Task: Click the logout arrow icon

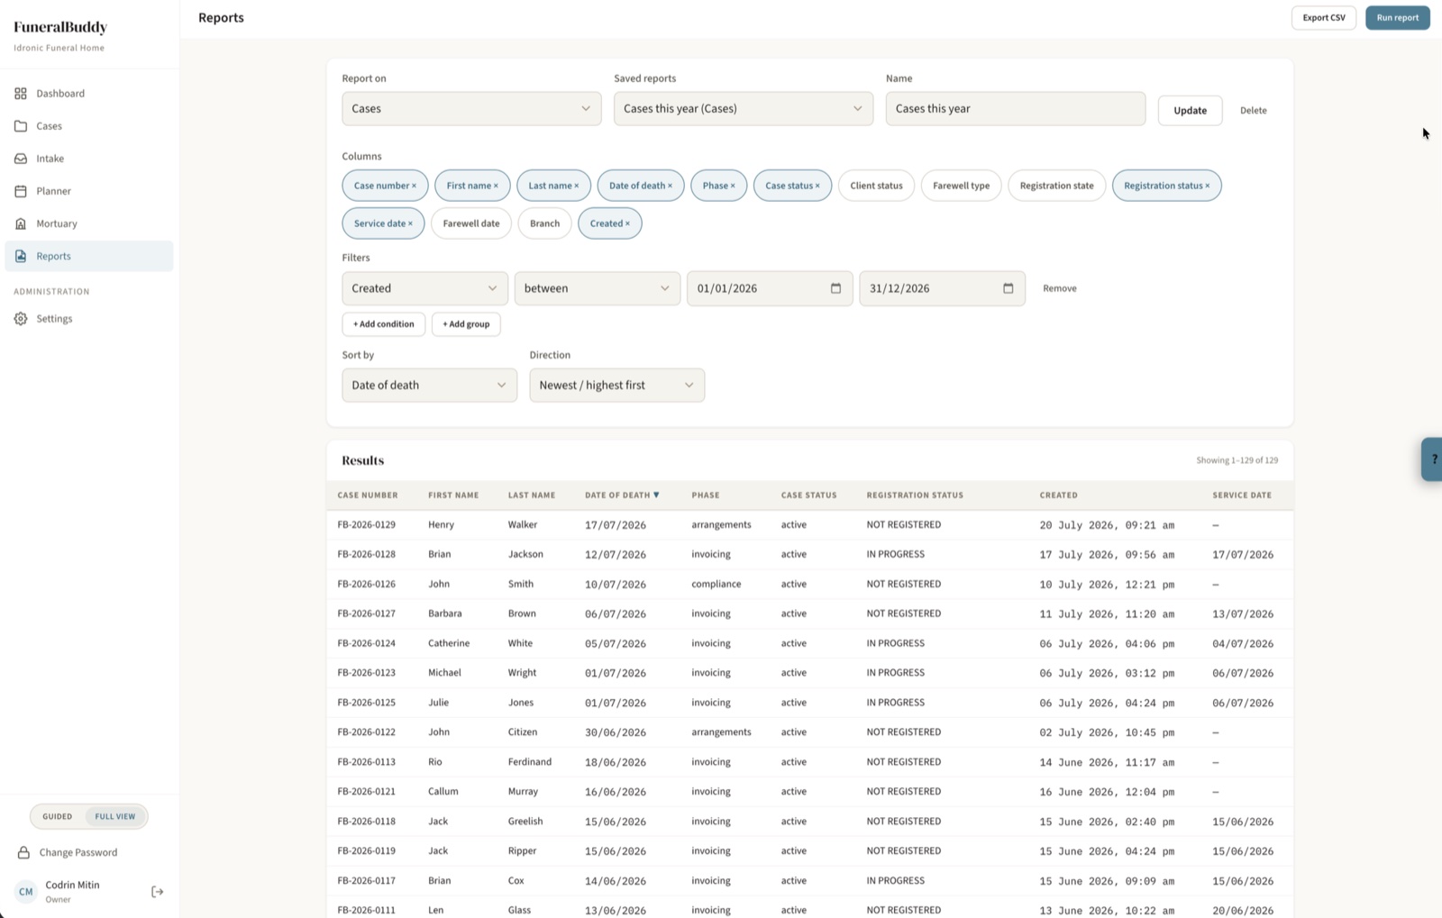Action: [158, 892]
